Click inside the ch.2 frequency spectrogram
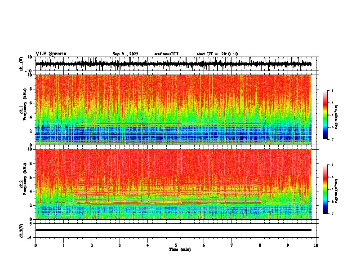356x275 pixels. pyautogui.click(x=174, y=184)
